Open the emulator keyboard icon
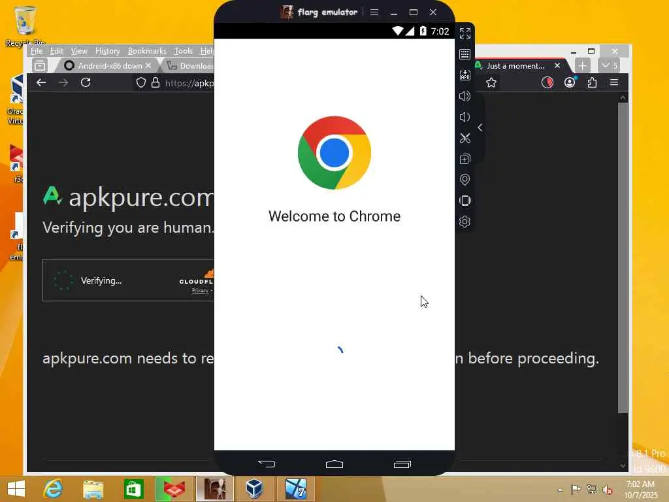669x502 pixels. (465, 54)
